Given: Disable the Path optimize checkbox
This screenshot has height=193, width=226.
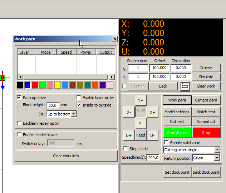Looking at the screenshot, I should 19,98.
